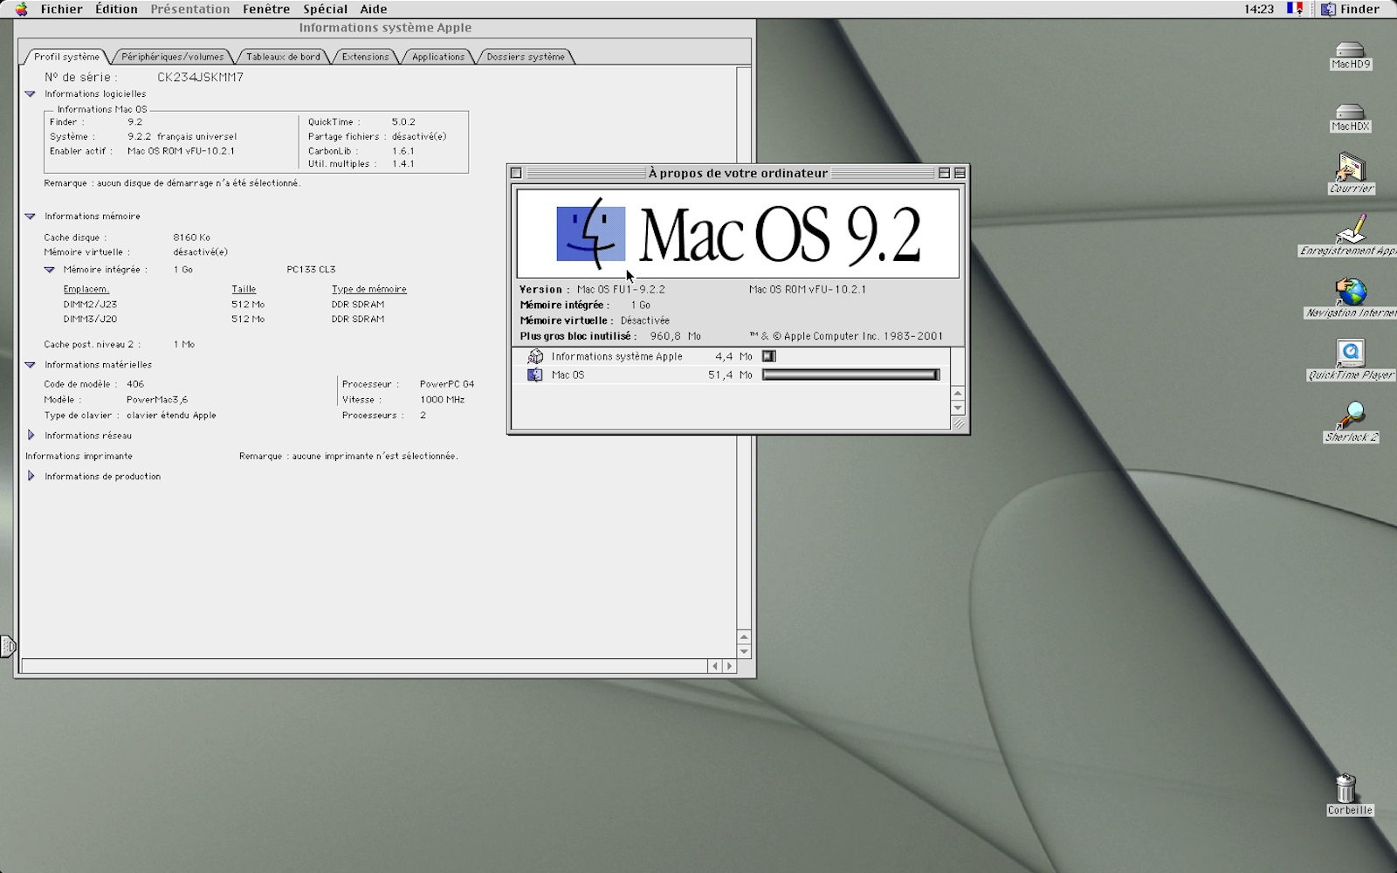
Task: Open the Fichier menu
Action: tap(61, 9)
